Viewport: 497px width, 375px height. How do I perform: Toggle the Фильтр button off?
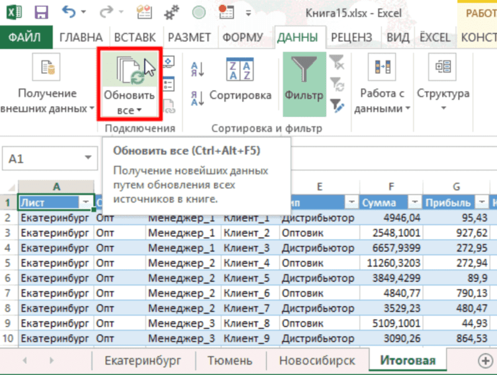[x=304, y=78]
